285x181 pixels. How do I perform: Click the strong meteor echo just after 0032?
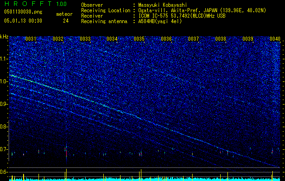click(66, 152)
